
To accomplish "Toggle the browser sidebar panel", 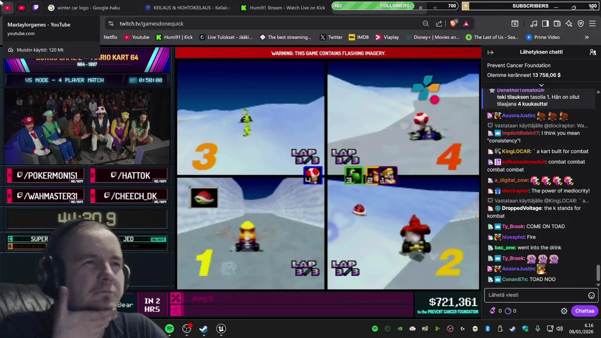I will click(545, 23).
